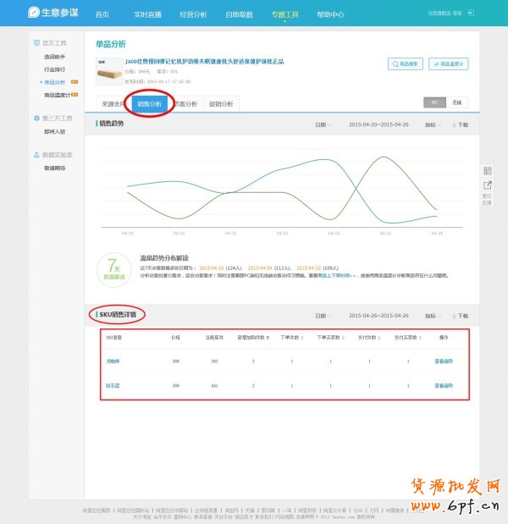This screenshot has height=524, width=508.
Task: Click the feedback icon on the right floating bar
Action: [x=487, y=185]
